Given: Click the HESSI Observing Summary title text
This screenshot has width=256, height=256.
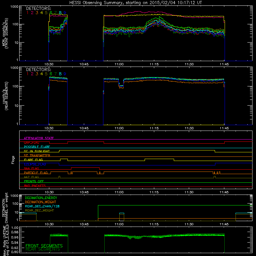Looking at the screenshot, I should [x=136, y=3].
